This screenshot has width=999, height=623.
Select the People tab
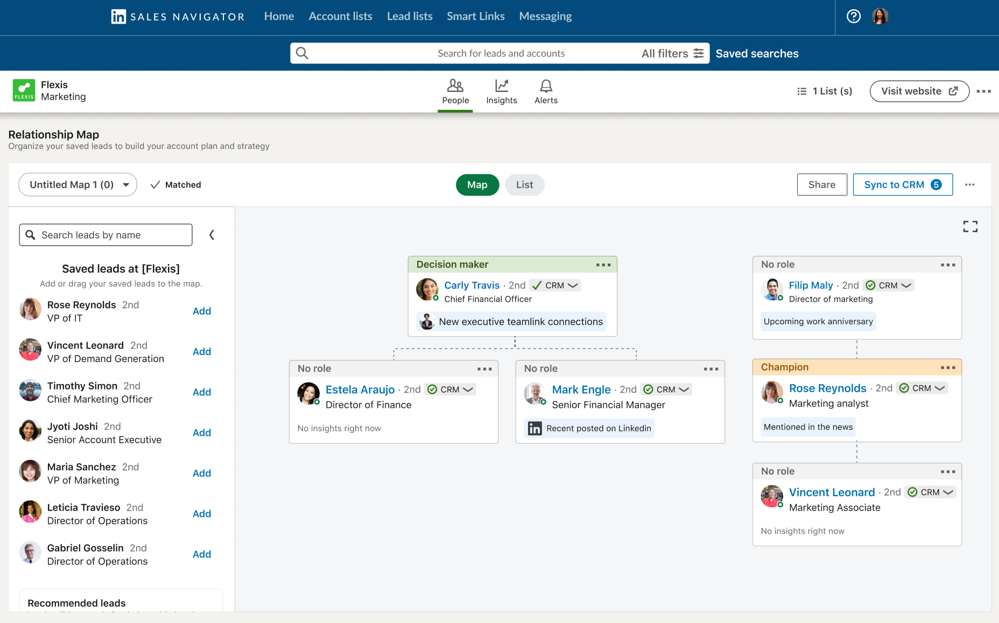tap(455, 92)
